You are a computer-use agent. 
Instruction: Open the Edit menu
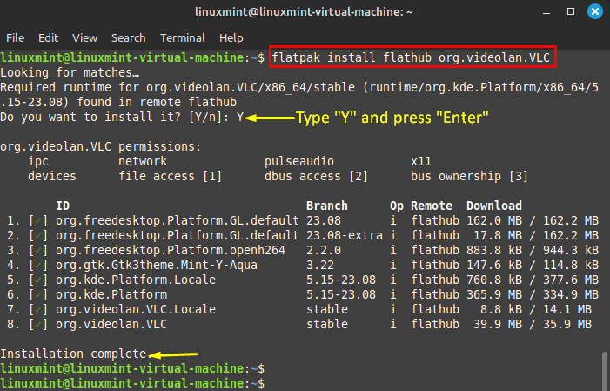click(48, 38)
